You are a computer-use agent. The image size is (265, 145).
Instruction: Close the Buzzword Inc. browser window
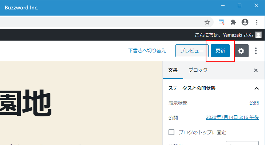click(x=256, y=5)
